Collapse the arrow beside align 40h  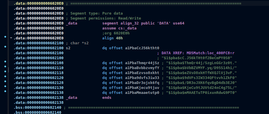[x=11, y=38]
